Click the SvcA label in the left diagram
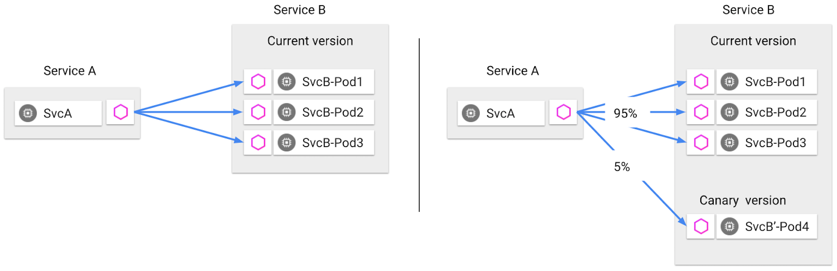Image resolution: width=837 pixels, height=271 pixels. pos(57,114)
